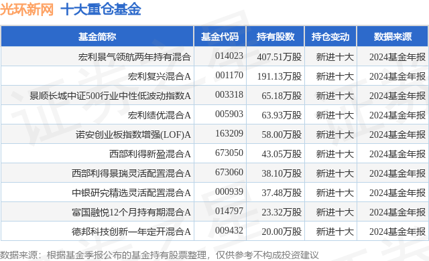Click the 持仓变动 column header
This screenshot has height=261, width=429.
click(x=330, y=37)
